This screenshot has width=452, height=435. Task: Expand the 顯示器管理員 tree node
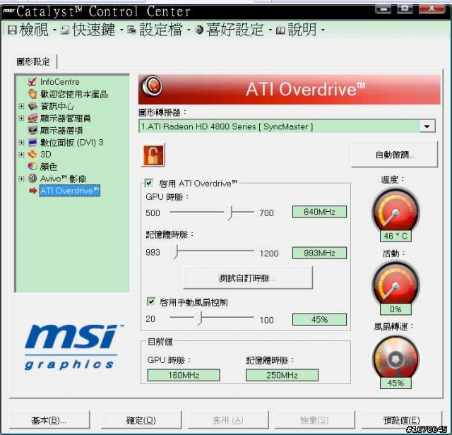(x=21, y=118)
